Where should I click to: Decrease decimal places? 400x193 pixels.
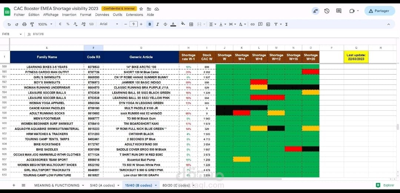(x=76, y=24)
